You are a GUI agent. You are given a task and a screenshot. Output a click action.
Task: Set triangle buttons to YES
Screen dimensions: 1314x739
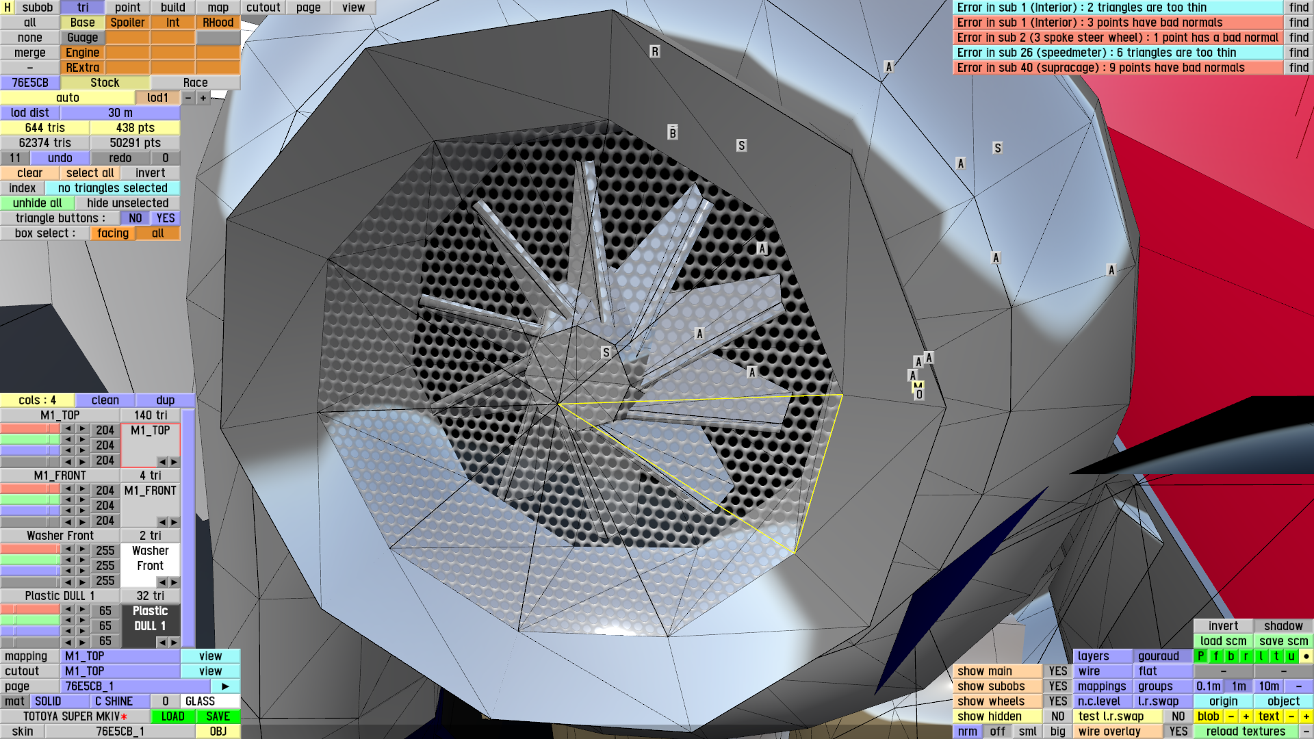[166, 218]
